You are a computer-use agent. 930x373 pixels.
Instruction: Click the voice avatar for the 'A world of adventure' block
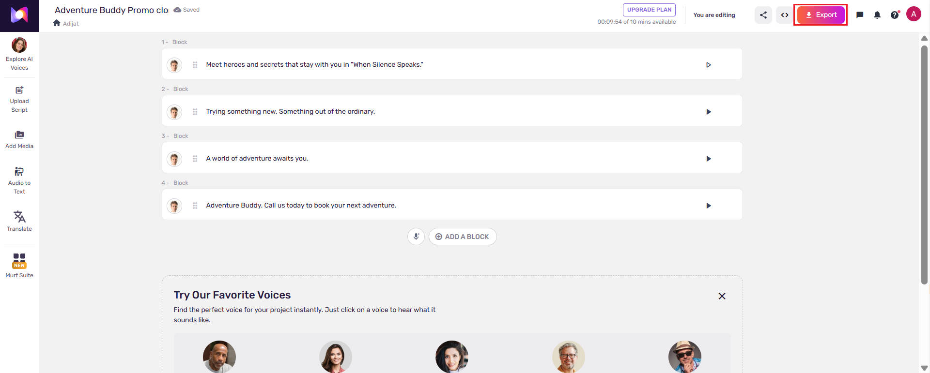[174, 159]
